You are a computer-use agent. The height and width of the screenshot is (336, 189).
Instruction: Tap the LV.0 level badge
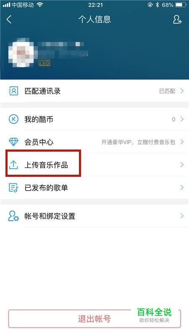(45, 63)
